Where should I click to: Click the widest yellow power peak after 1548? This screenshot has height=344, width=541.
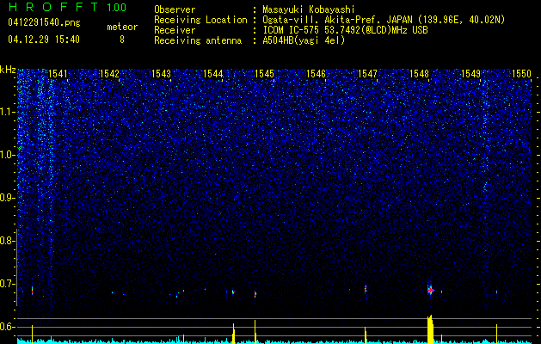(x=430, y=329)
